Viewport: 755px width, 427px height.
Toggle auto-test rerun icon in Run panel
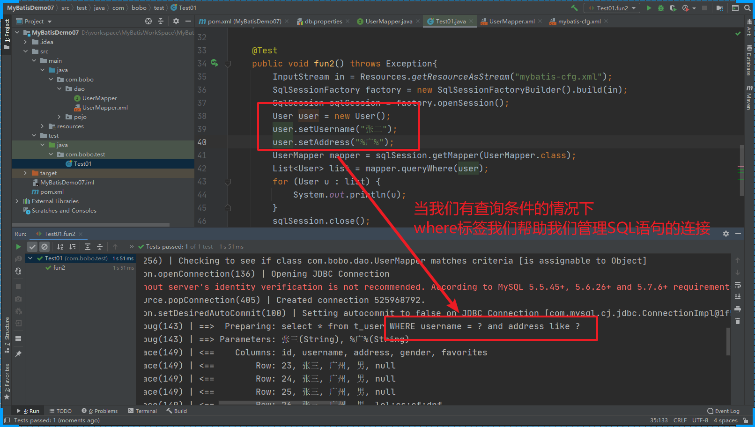pyautogui.click(x=18, y=271)
